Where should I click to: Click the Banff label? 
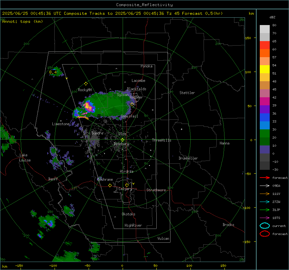[53, 179]
